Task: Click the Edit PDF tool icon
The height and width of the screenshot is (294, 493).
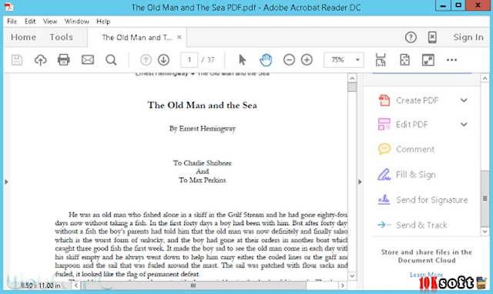Action: (x=384, y=124)
